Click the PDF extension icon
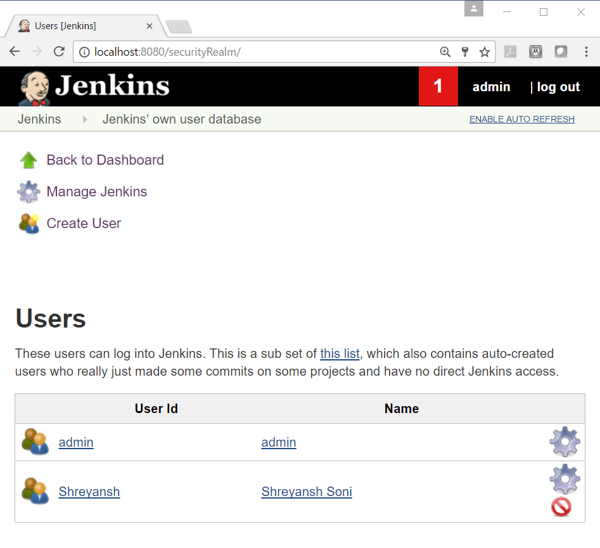This screenshot has height=548, width=600. [510, 51]
